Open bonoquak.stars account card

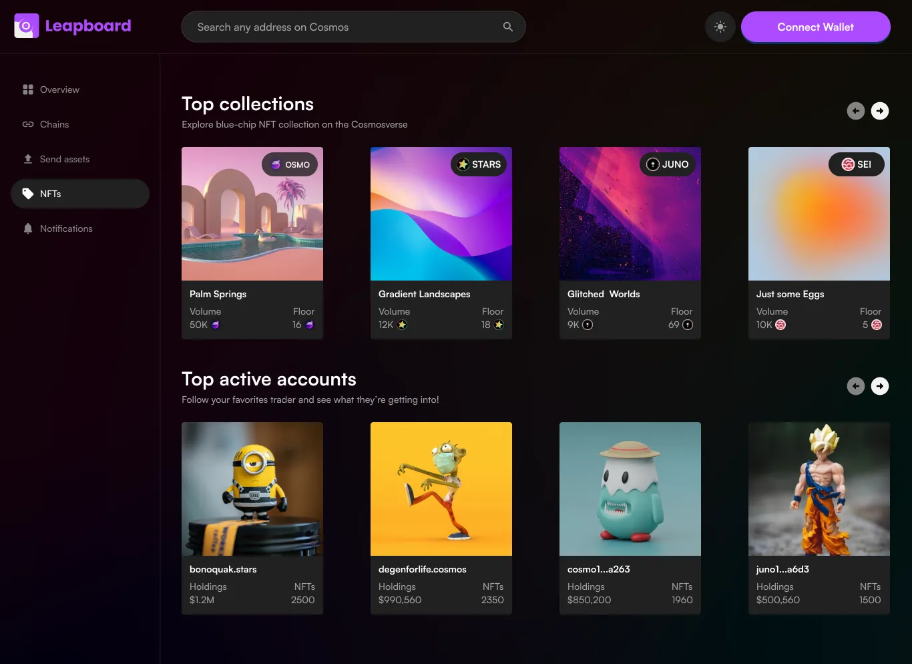[x=252, y=518]
